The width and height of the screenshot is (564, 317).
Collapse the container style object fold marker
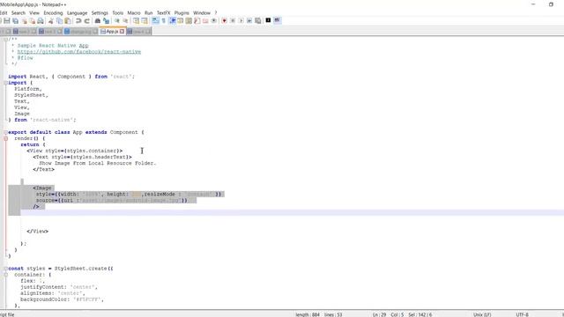5,275
